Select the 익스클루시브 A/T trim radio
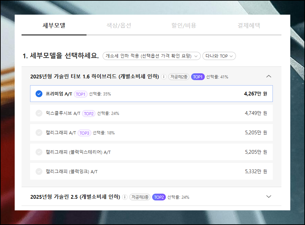305x225 pixels. (x=39, y=113)
